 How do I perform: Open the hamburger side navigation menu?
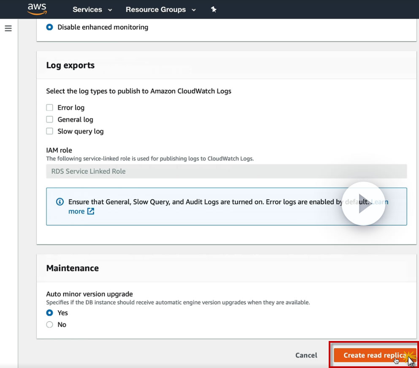(8, 29)
